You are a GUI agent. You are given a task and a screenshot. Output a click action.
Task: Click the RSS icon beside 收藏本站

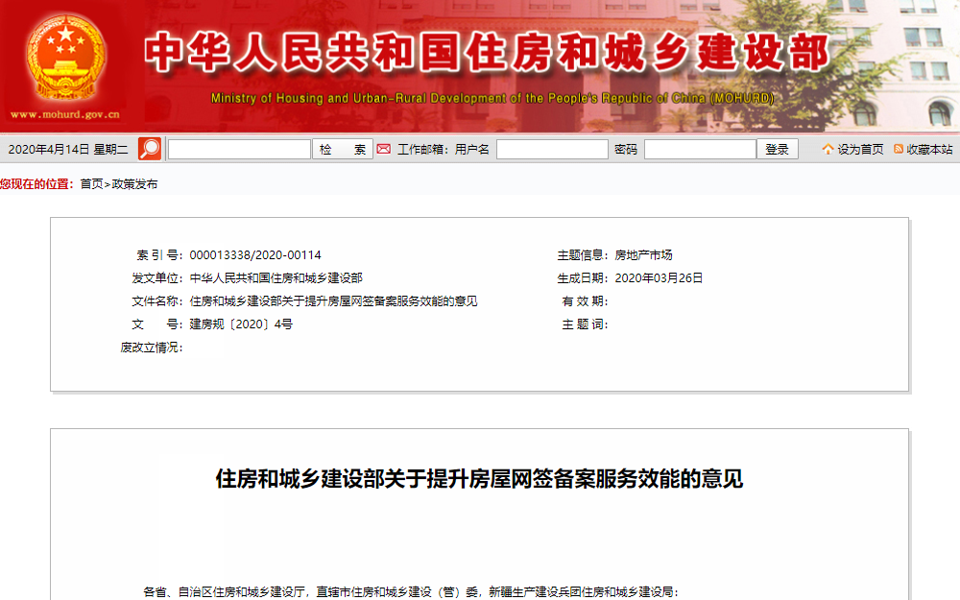[899, 149]
